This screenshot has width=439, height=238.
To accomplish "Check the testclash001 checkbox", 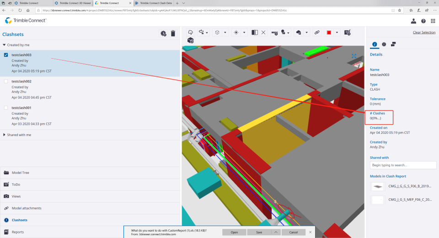I will [6, 108].
